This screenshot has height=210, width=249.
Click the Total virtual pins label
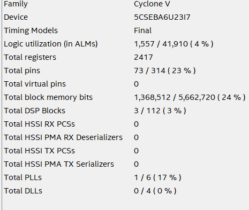[35, 84]
